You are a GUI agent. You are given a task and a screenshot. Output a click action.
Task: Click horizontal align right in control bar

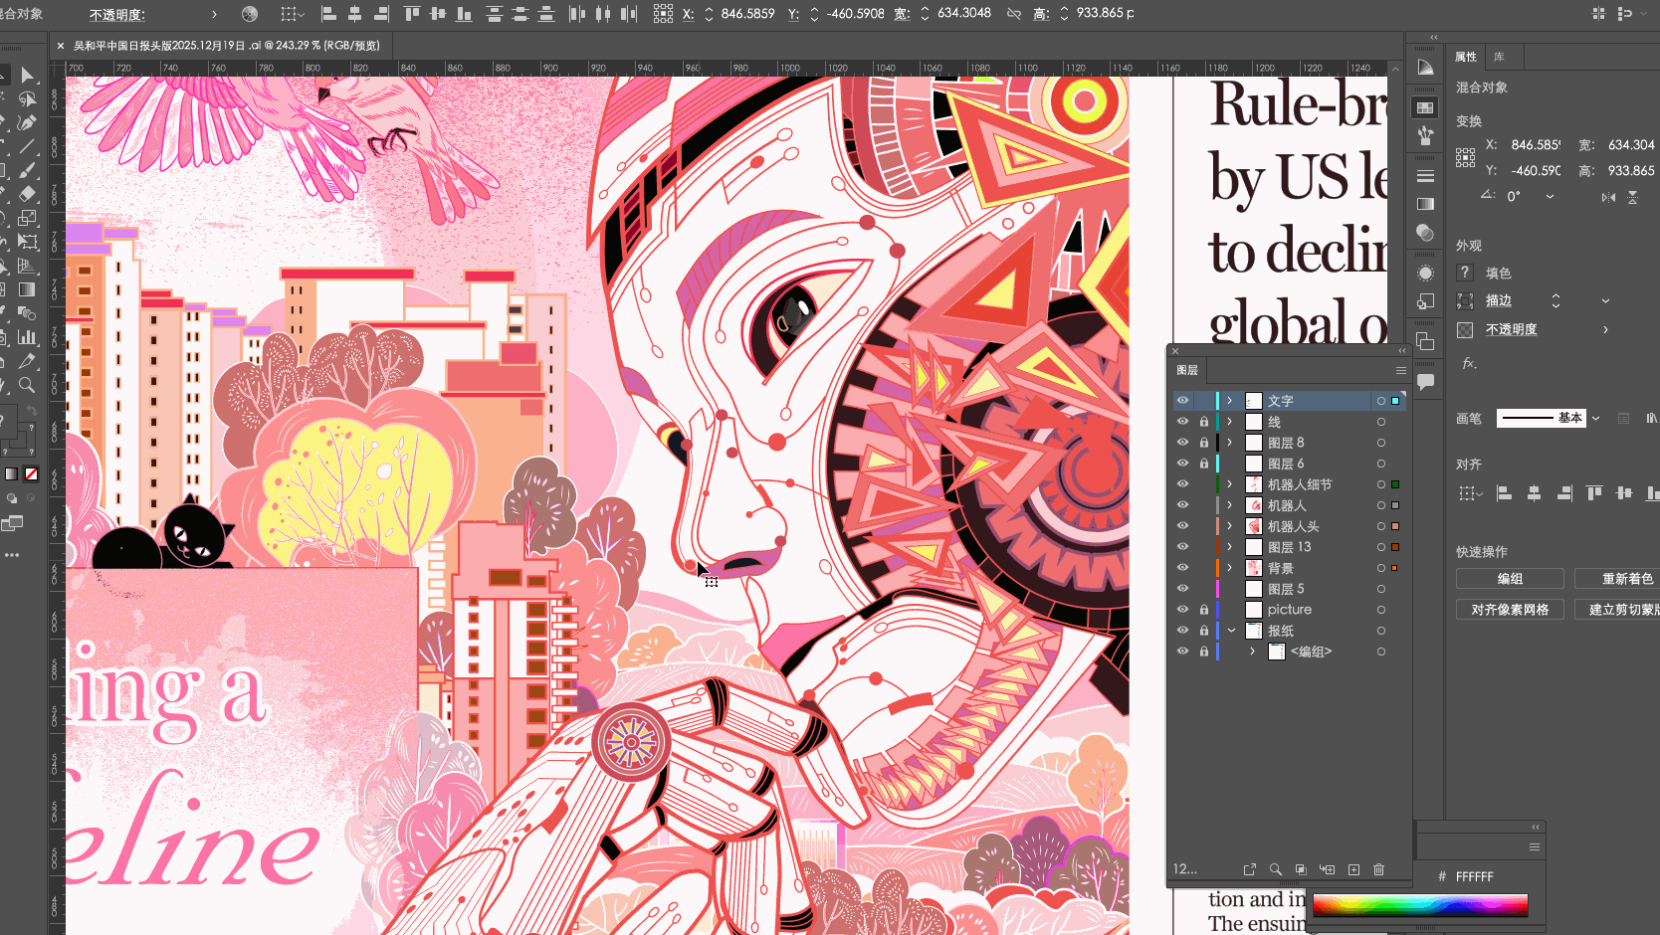click(x=381, y=14)
